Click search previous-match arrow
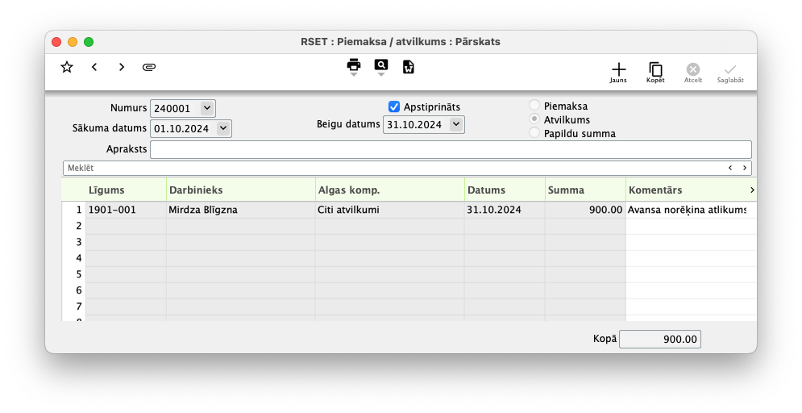The width and height of the screenshot is (802, 413). [x=730, y=168]
